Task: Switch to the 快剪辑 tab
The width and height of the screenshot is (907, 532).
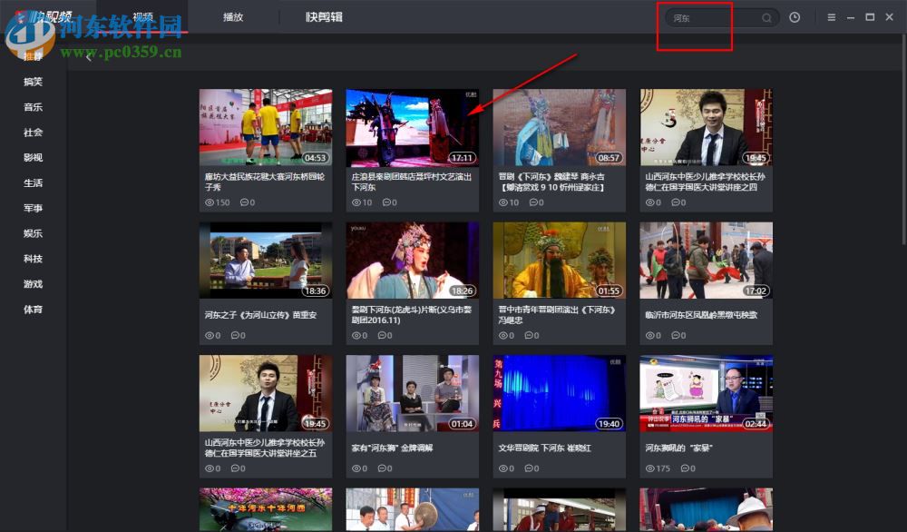Action: [324, 16]
